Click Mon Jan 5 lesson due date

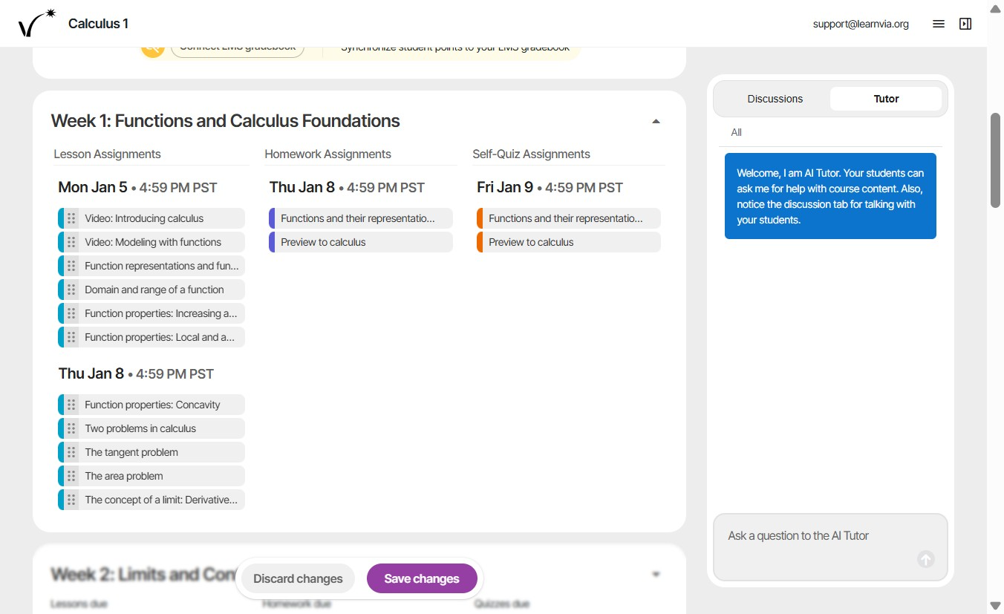tap(137, 187)
